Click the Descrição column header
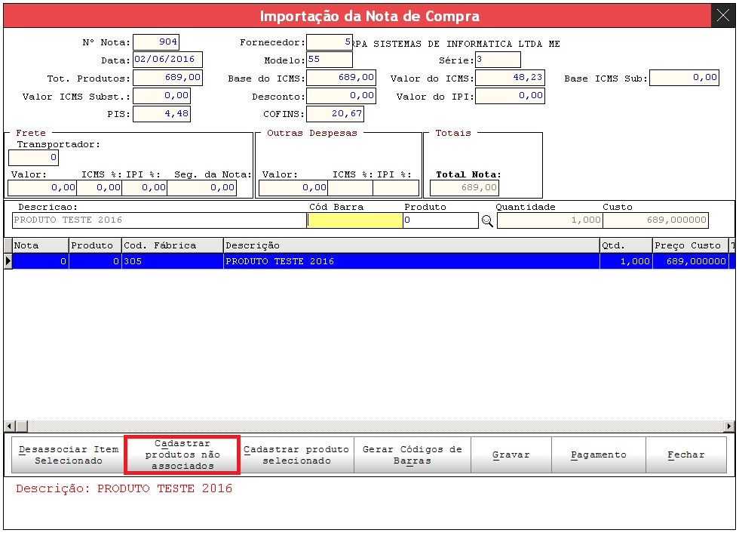The height and width of the screenshot is (533, 739). point(412,246)
